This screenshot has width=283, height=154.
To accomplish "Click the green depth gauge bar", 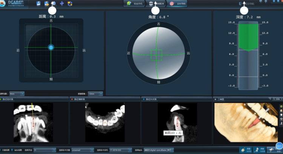I will pos(248,38).
